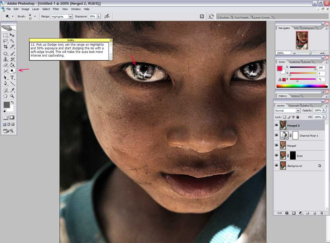Select the Eyedropper tool

(x=12, y=90)
